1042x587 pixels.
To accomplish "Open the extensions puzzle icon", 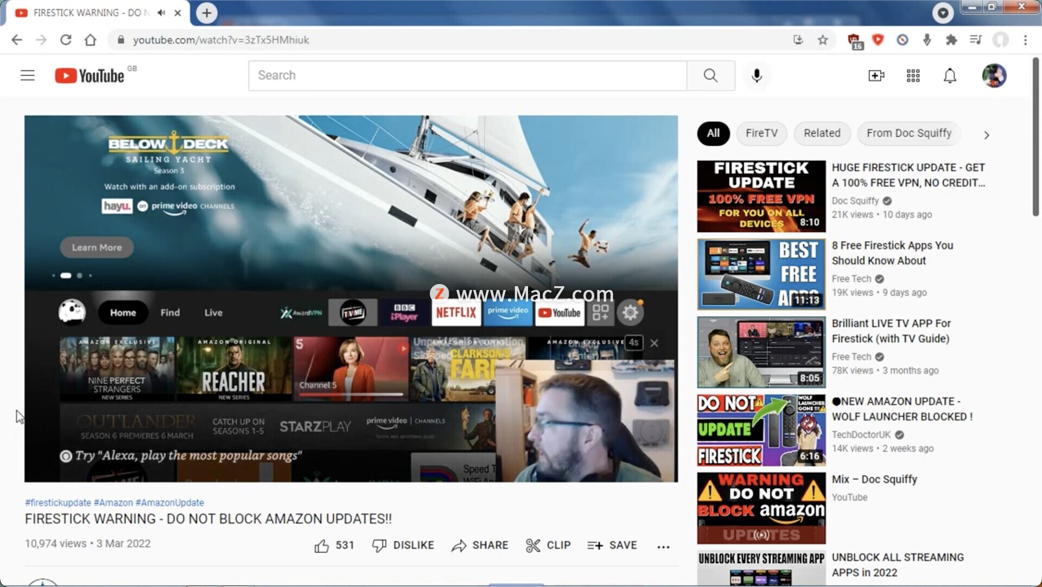I will click(951, 40).
